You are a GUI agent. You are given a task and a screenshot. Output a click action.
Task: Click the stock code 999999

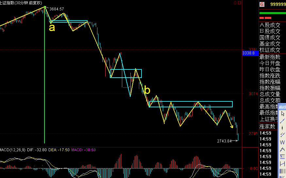point(278,4)
